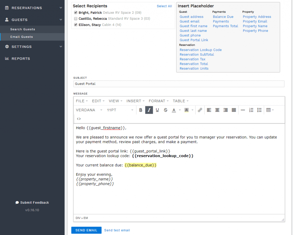Insert a numbered list
The height and width of the screenshot is (235, 293).
click(251, 110)
